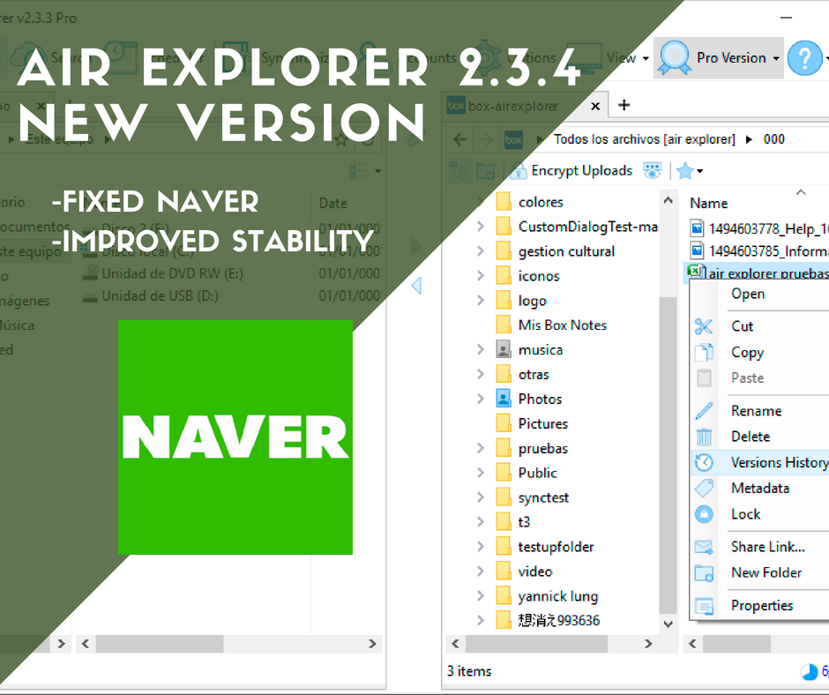Sort files by the Name column header
The height and width of the screenshot is (695, 829).
(708, 203)
